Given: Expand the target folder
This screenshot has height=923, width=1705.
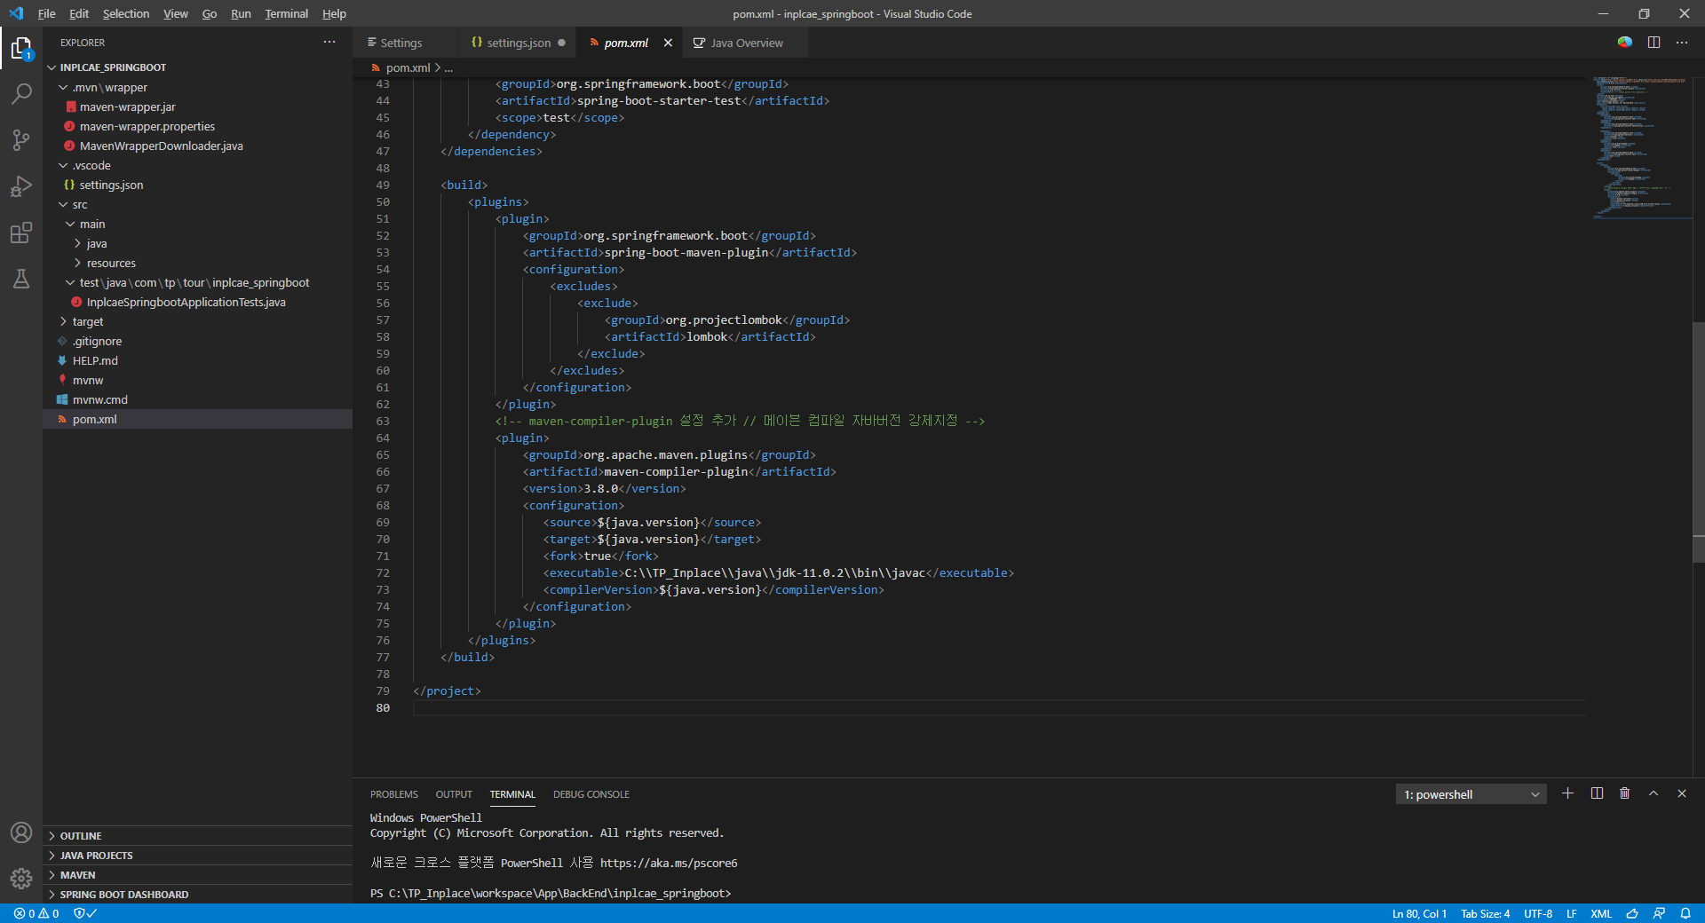Looking at the screenshot, I should (x=198, y=322).
